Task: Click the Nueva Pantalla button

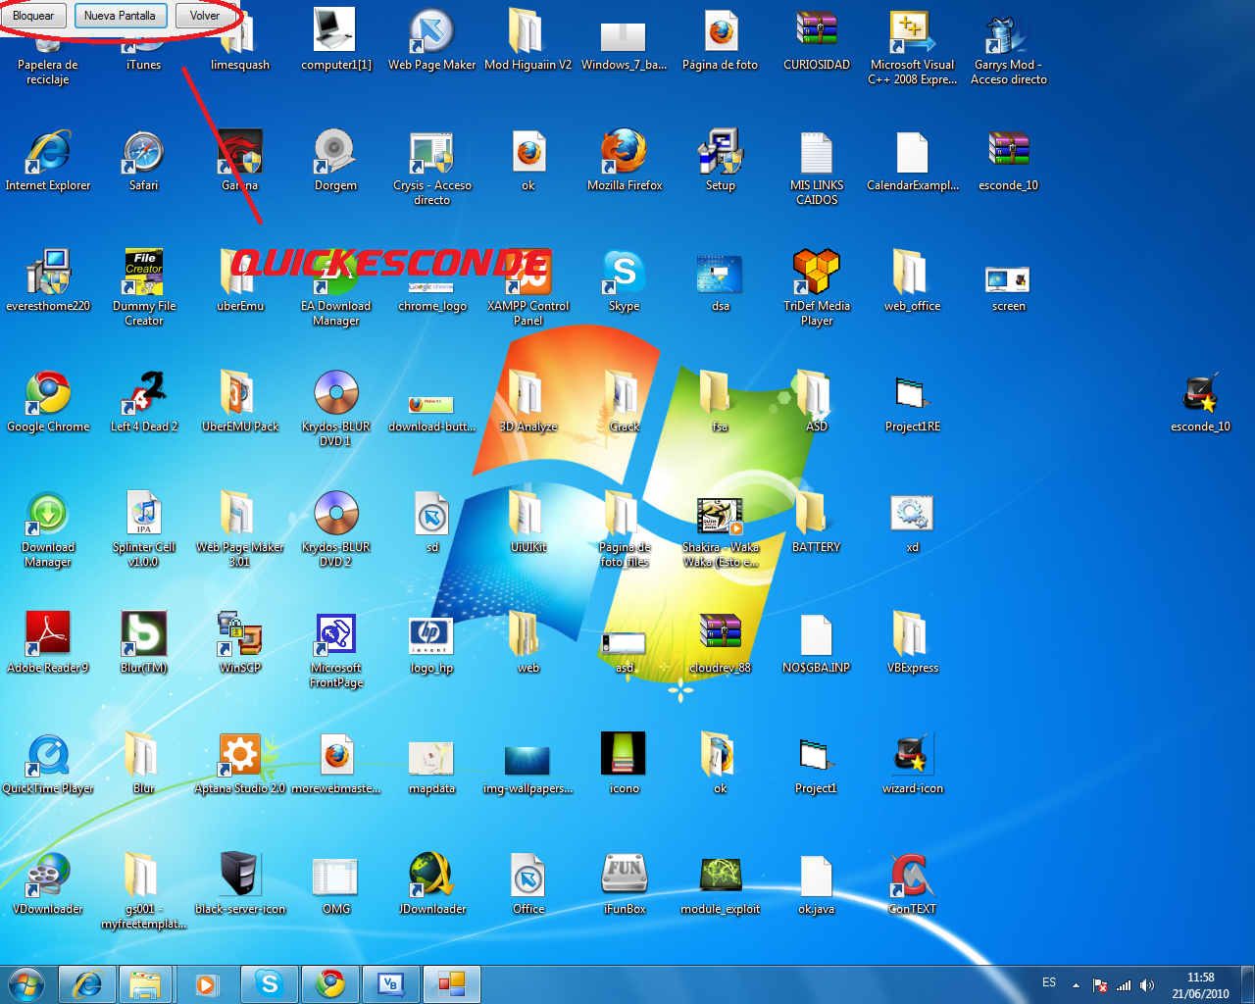Action: 120,16
